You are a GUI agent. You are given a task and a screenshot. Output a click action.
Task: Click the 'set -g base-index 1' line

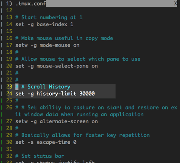pyautogui.click(x=44, y=24)
